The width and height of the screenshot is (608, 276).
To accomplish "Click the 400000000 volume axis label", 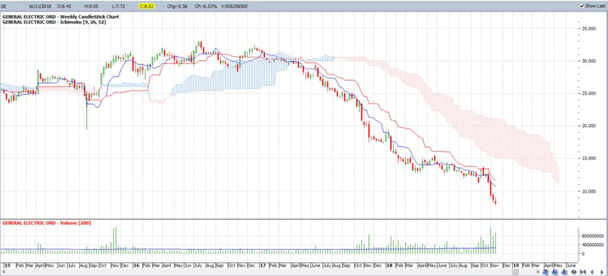I will 593,245.
